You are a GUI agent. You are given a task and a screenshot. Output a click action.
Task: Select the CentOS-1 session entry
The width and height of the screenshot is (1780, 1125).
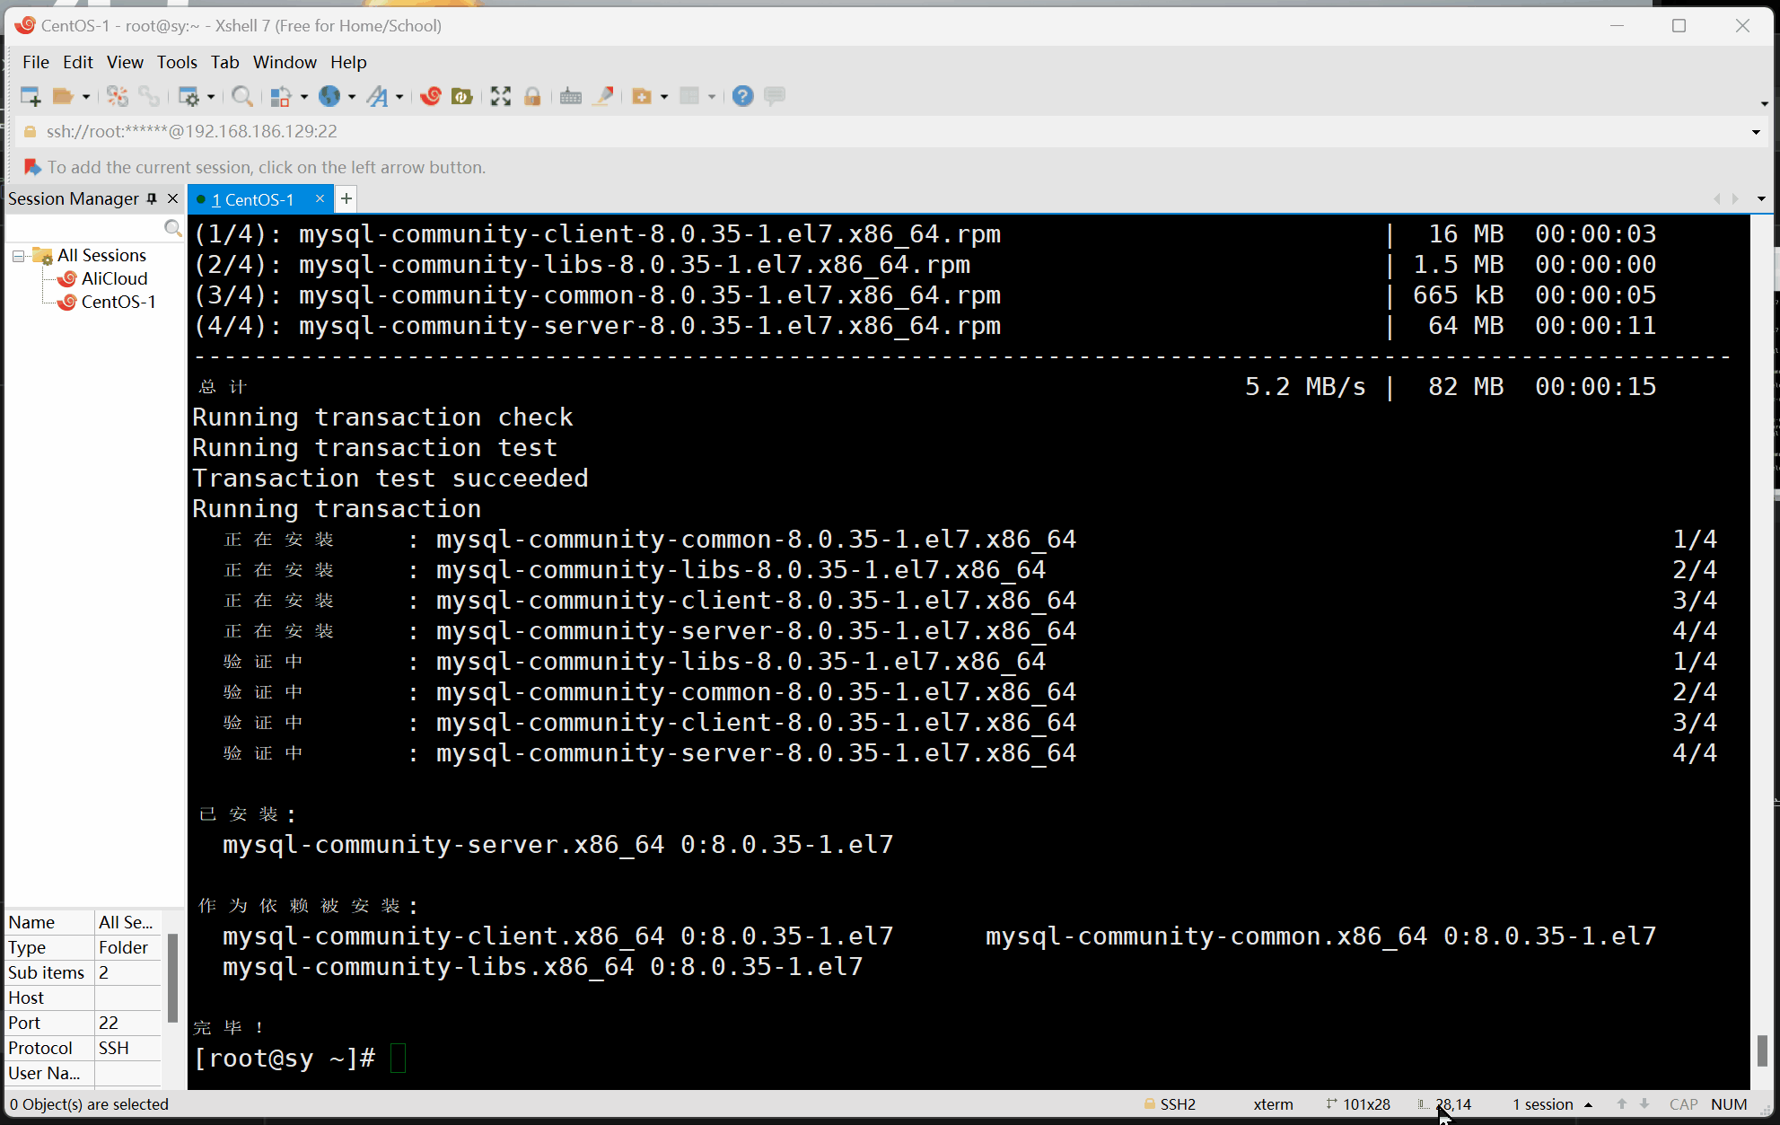(117, 303)
